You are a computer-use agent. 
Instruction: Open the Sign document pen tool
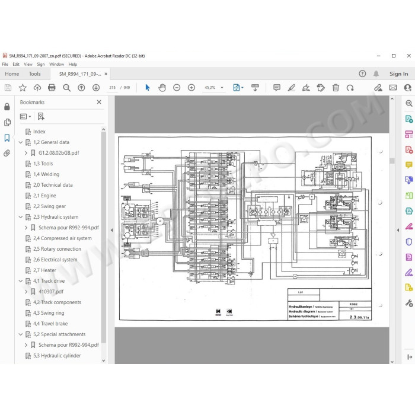click(x=306, y=88)
